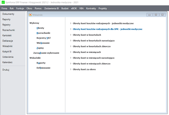Open Ustawienia in the sidebar

8,57
